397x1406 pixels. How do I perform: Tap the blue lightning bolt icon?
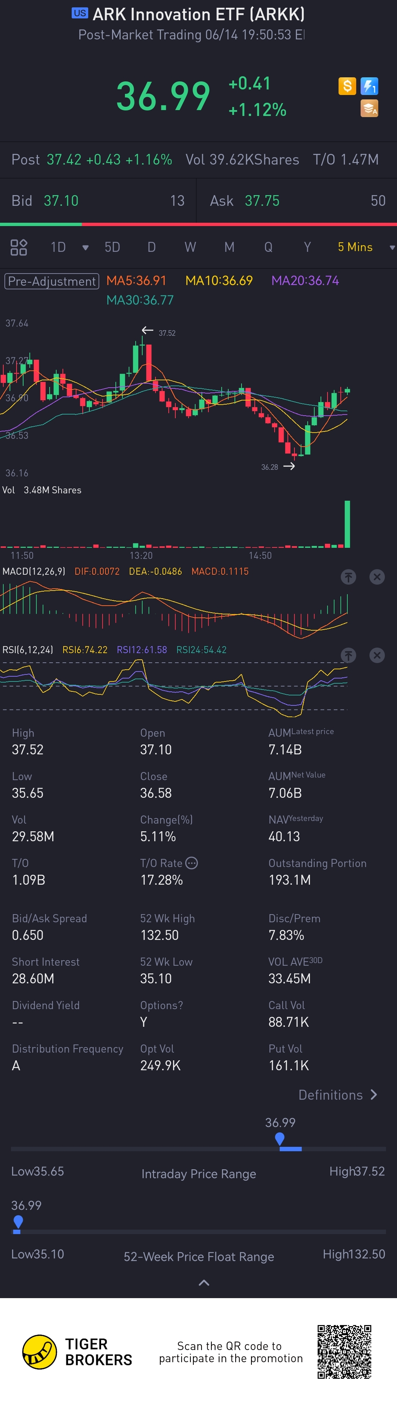[x=369, y=86]
